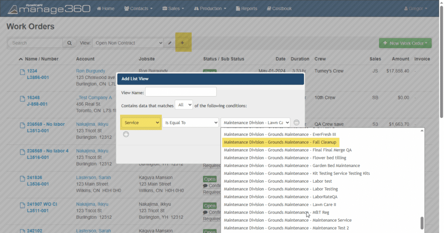Click the pencil edit view icon

pyautogui.click(x=170, y=43)
